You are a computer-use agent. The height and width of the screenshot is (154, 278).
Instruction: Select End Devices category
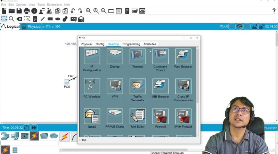[x=15, y=136]
